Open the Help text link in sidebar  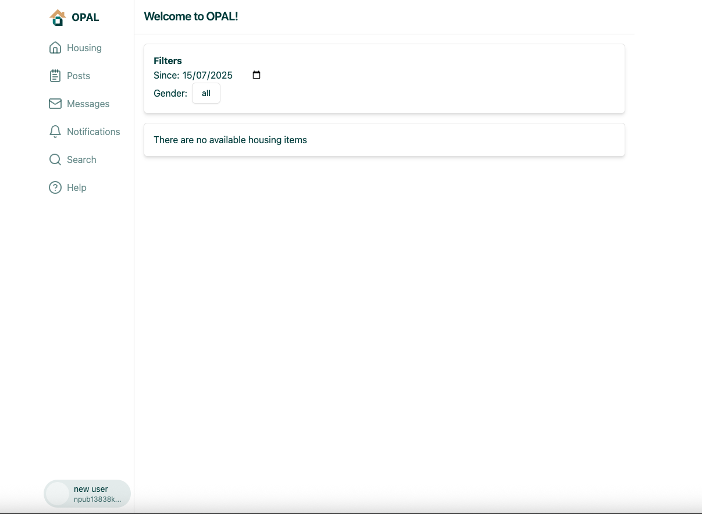coord(77,187)
